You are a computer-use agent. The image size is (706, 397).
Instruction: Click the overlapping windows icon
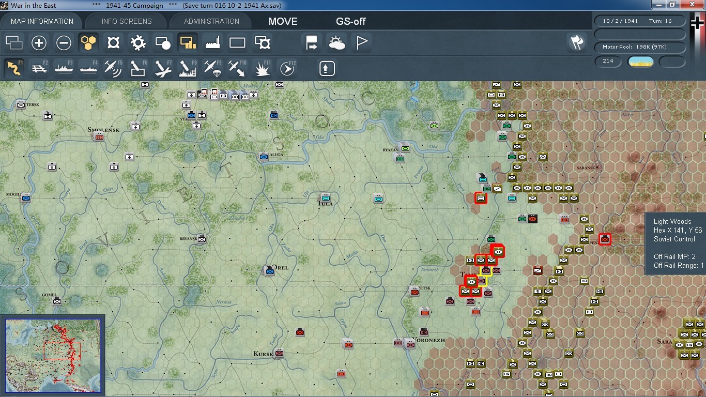tap(14, 43)
